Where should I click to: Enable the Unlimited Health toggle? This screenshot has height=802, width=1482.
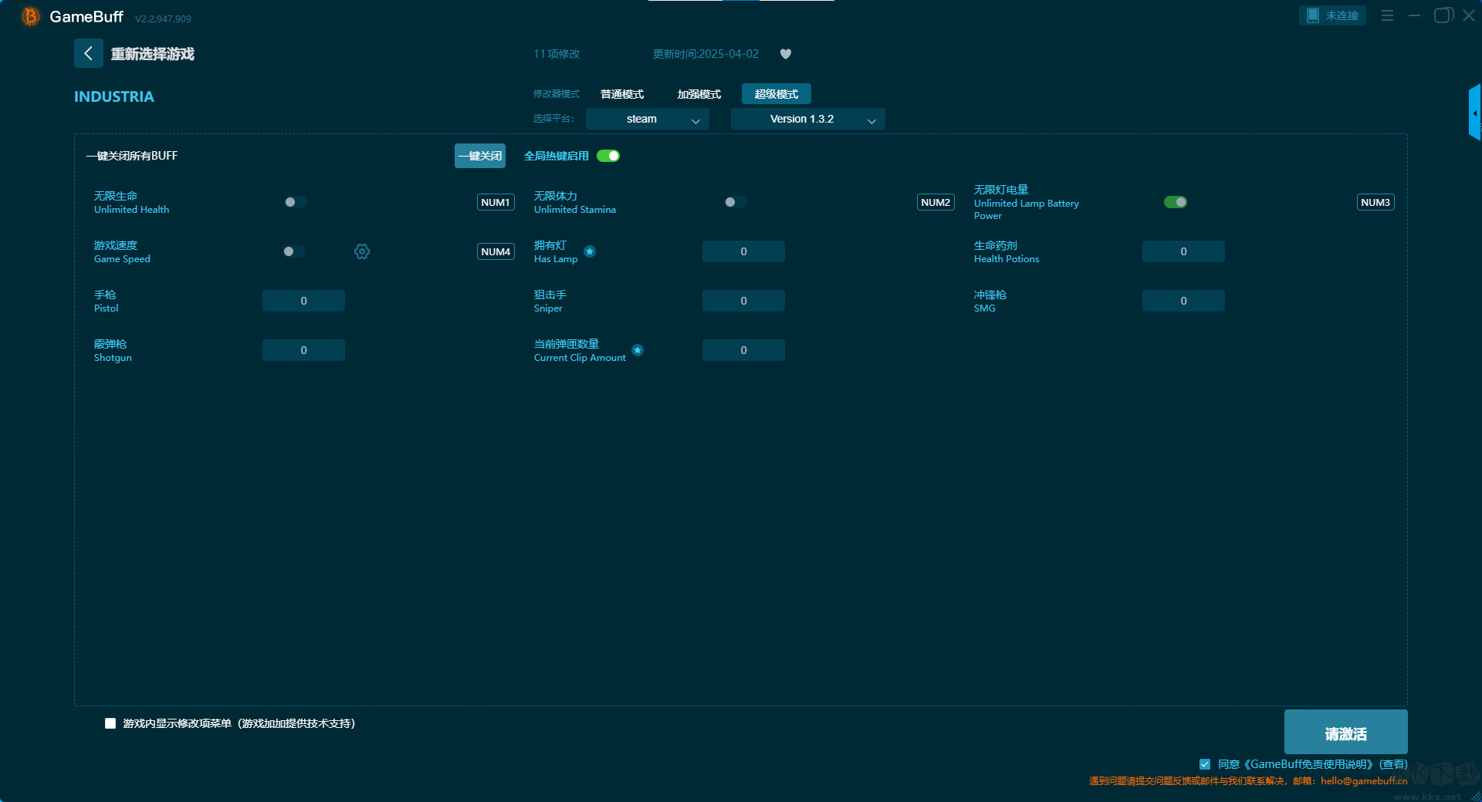295,202
